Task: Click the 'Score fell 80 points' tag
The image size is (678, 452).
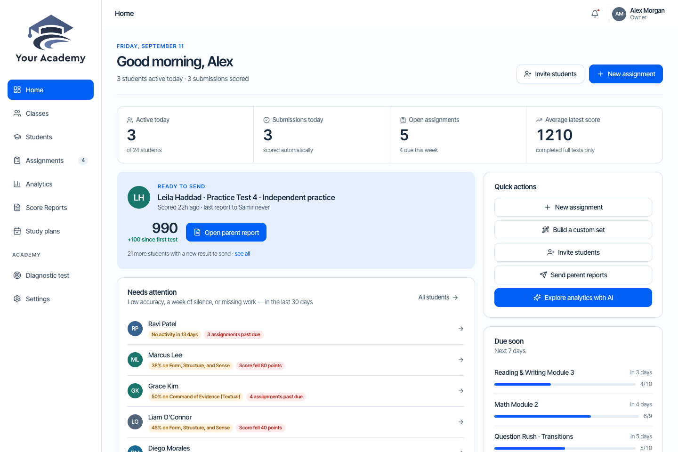Action: point(260,366)
